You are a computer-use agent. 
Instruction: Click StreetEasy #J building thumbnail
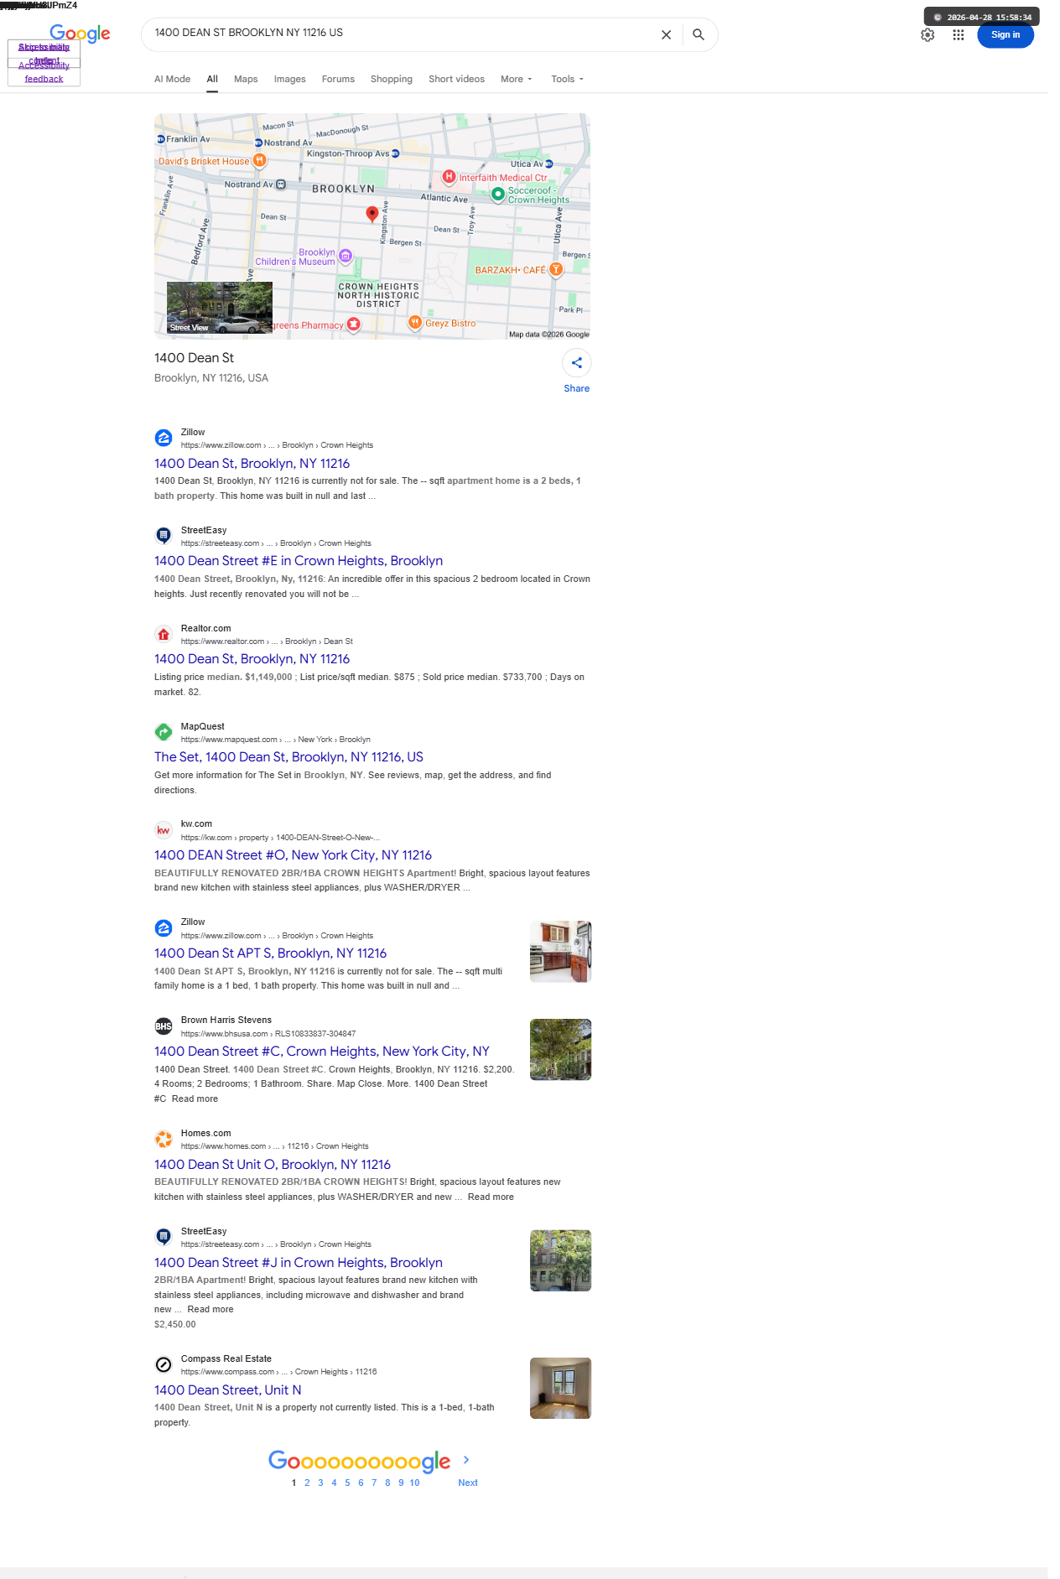point(560,1260)
